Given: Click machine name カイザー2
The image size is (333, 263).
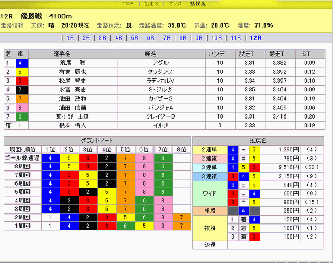Looking at the screenshot, I should pyautogui.click(x=161, y=99).
